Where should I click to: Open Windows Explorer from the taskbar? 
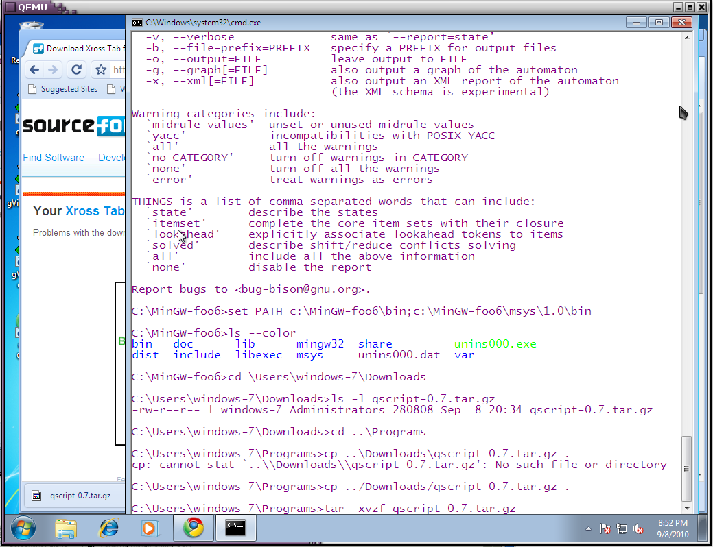[66, 528]
